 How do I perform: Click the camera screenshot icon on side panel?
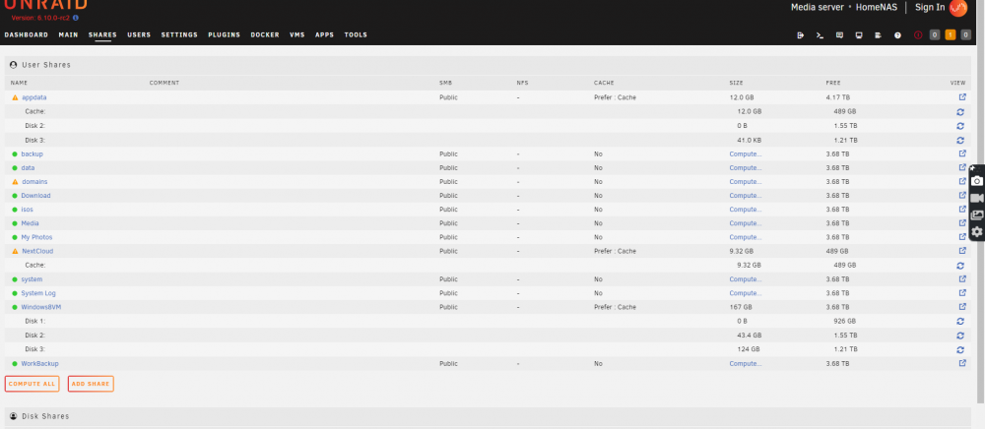click(x=977, y=181)
